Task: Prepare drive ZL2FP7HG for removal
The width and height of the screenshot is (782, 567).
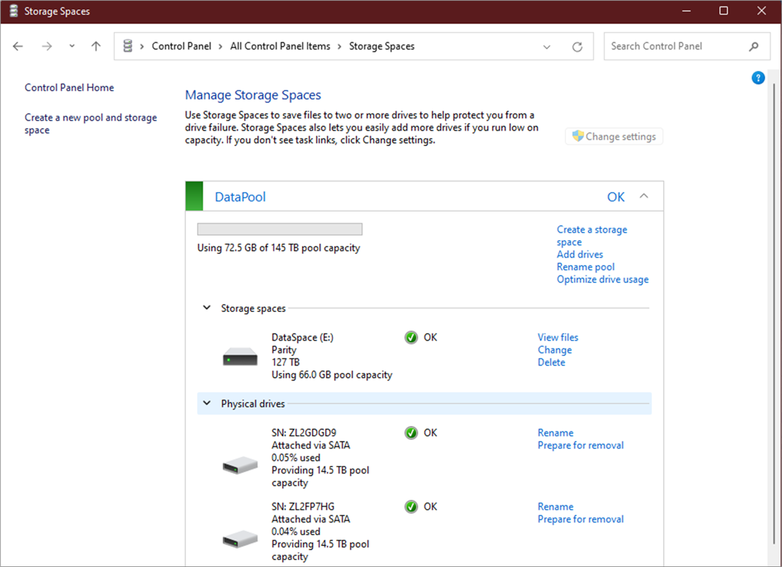Action: pyautogui.click(x=581, y=519)
